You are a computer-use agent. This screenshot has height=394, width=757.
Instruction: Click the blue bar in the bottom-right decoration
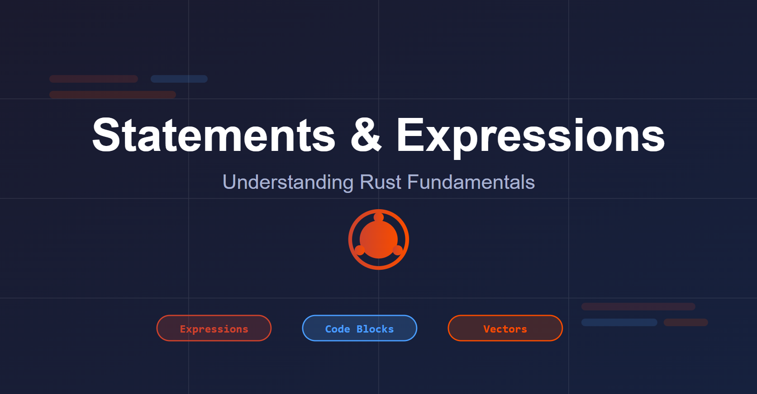[x=619, y=323]
